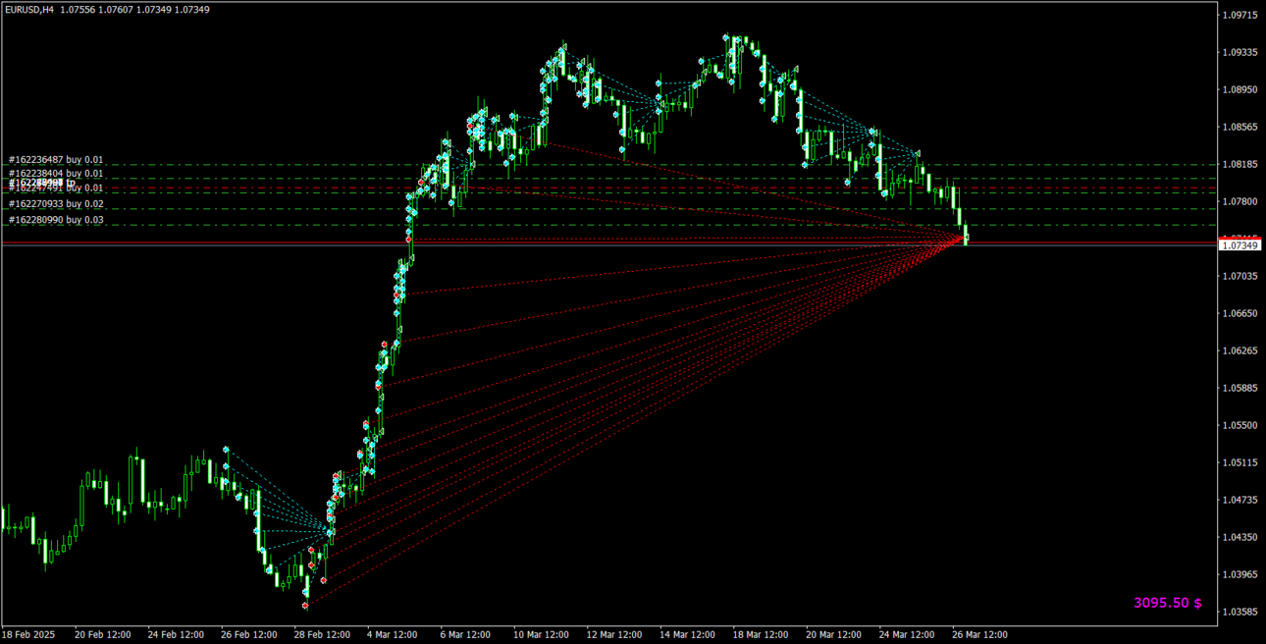Click price scale value 1.04735

[1240, 500]
